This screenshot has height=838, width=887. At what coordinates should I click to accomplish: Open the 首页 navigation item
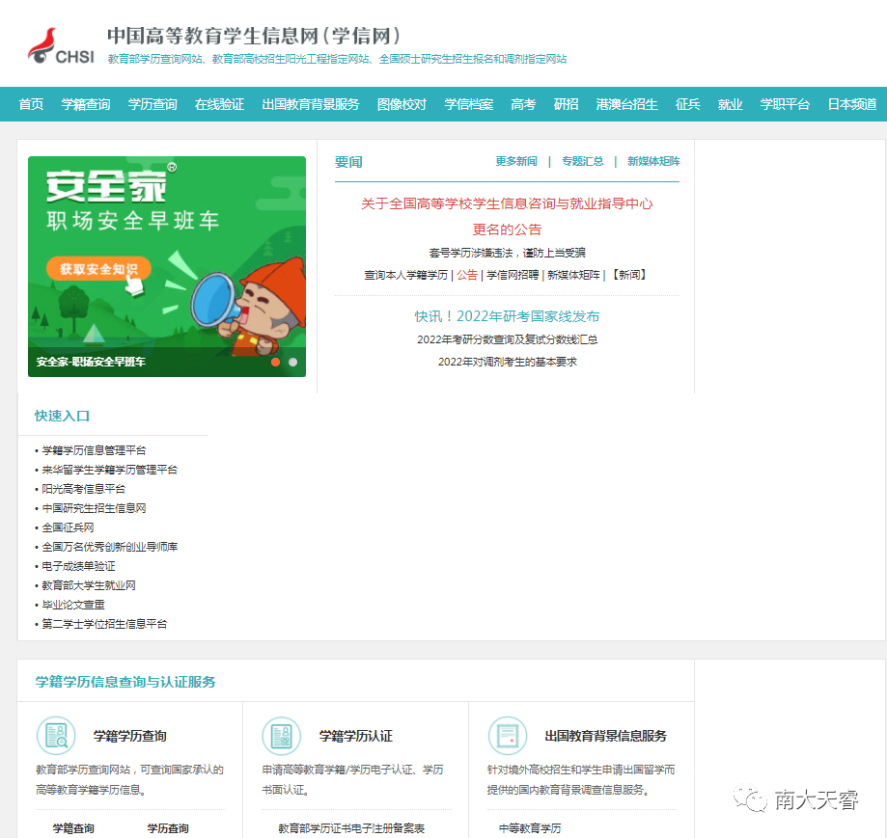[x=29, y=104]
